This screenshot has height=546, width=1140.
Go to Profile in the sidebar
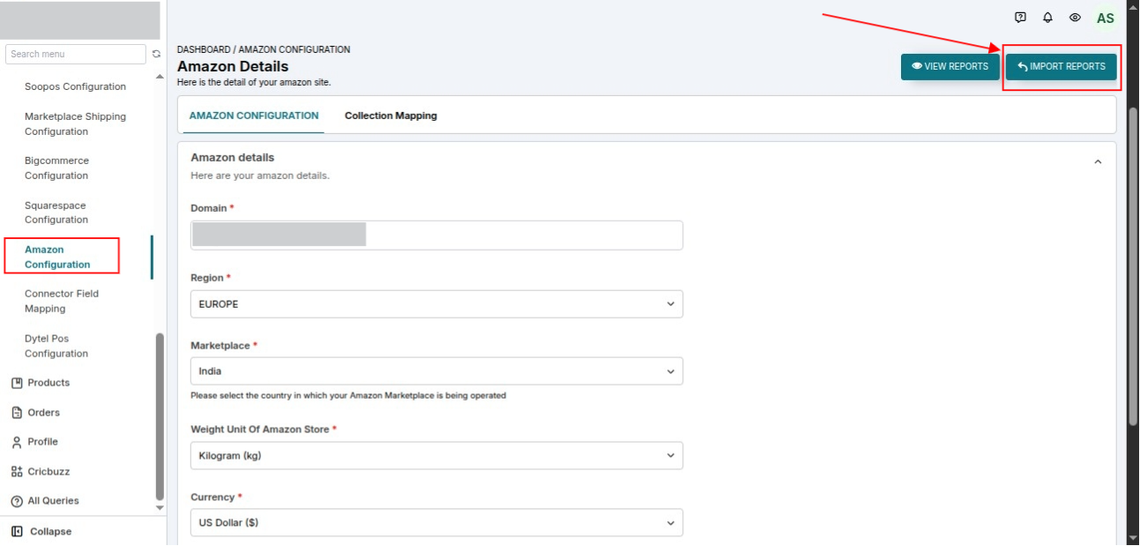tap(34, 442)
